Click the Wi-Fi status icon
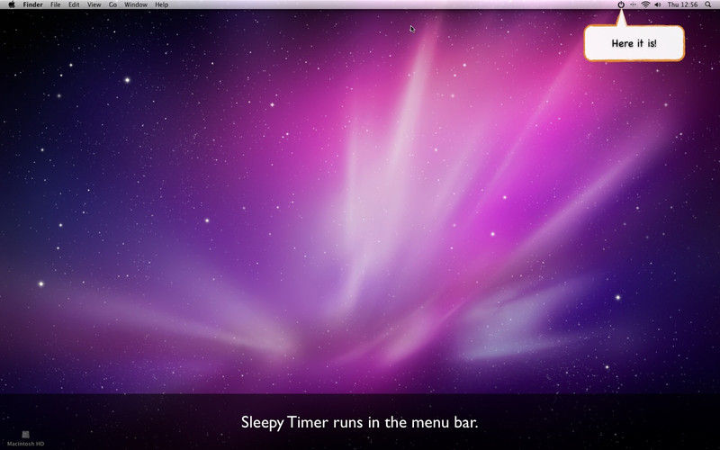 point(645,4)
